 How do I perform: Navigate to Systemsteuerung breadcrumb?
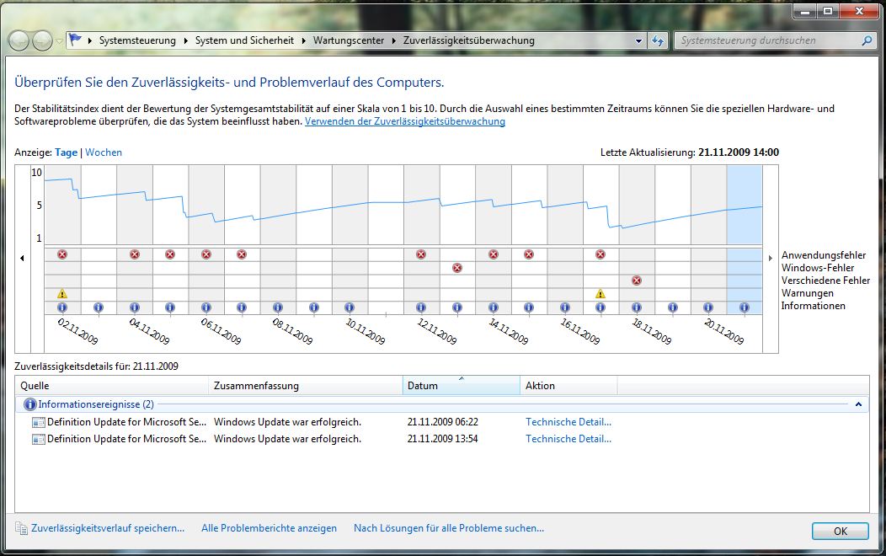[137, 40]
